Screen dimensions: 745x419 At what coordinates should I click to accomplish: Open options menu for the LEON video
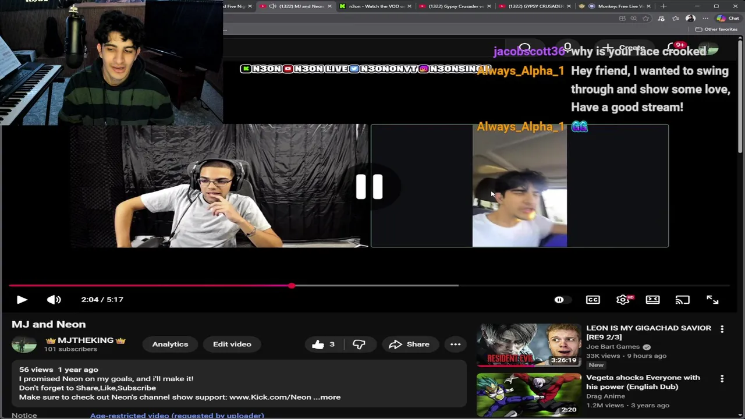tap(722, 329)
